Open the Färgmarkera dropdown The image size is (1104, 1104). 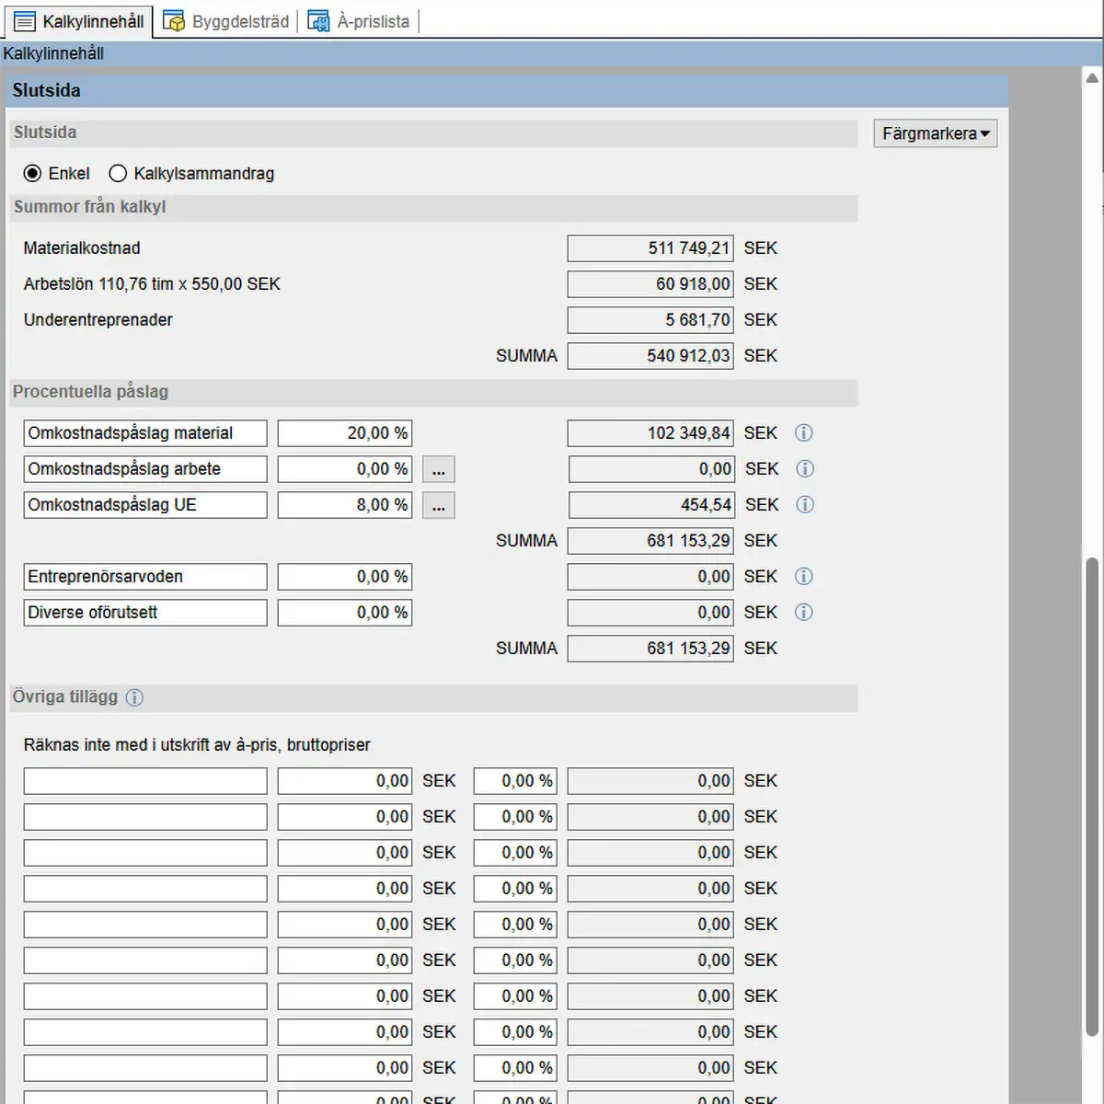(935, 133)
